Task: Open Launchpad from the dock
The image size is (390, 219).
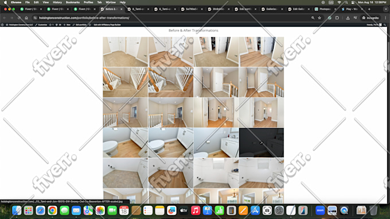Action: [29, 210]
